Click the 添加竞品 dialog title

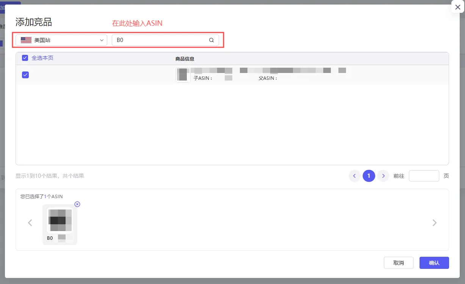click(x=34, y=22)
